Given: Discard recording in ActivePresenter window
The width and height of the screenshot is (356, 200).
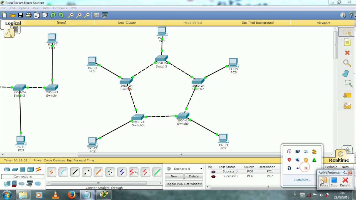Looking at the screenshot, I should (345, 182).
